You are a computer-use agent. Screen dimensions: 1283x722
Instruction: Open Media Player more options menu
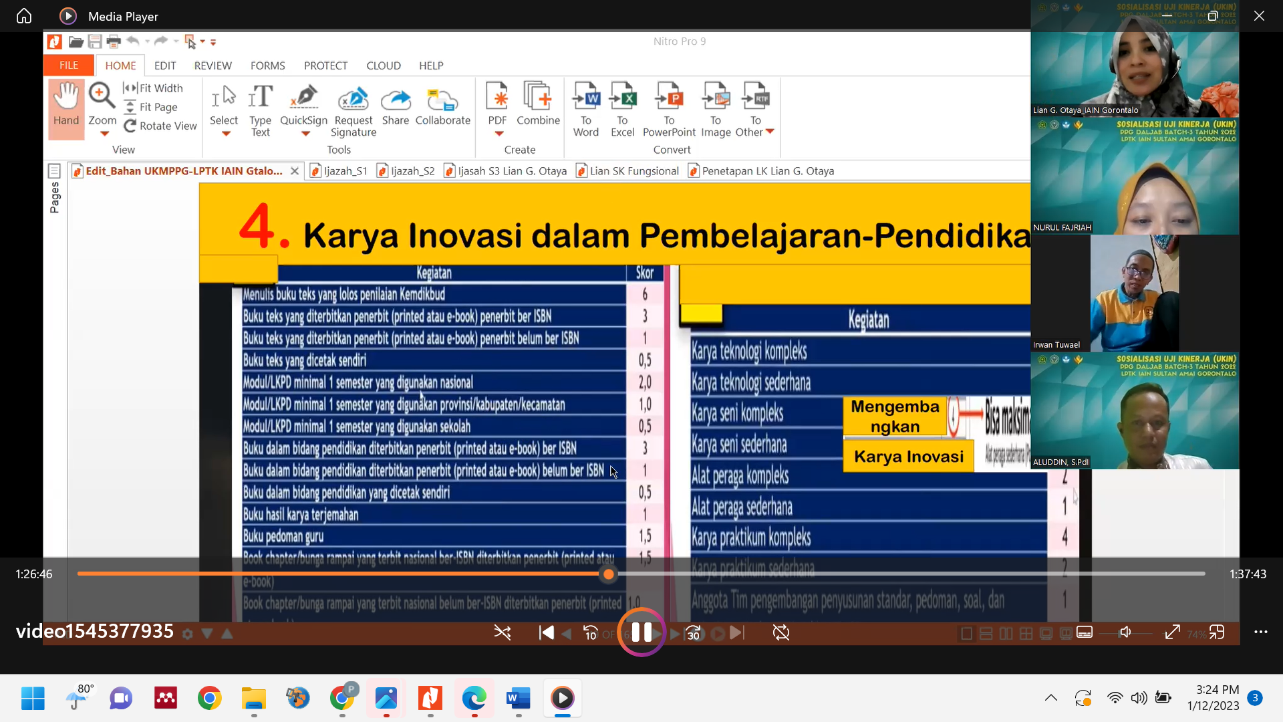1260,632
